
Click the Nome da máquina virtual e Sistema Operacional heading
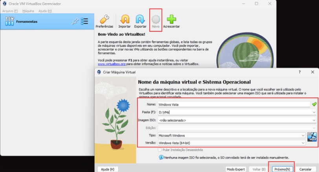194,82
